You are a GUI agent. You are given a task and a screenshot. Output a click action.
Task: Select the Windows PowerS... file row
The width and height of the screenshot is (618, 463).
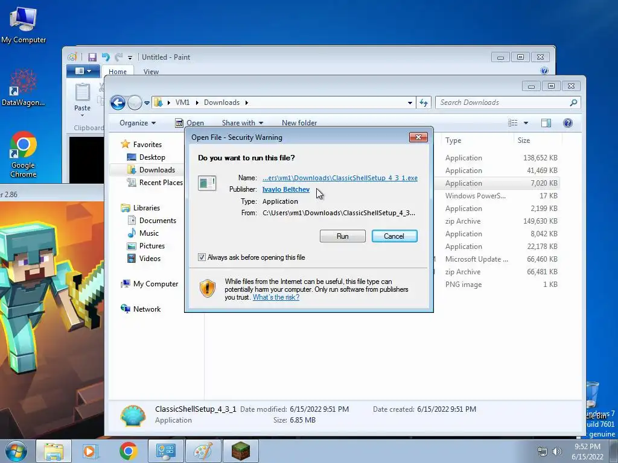497,196
